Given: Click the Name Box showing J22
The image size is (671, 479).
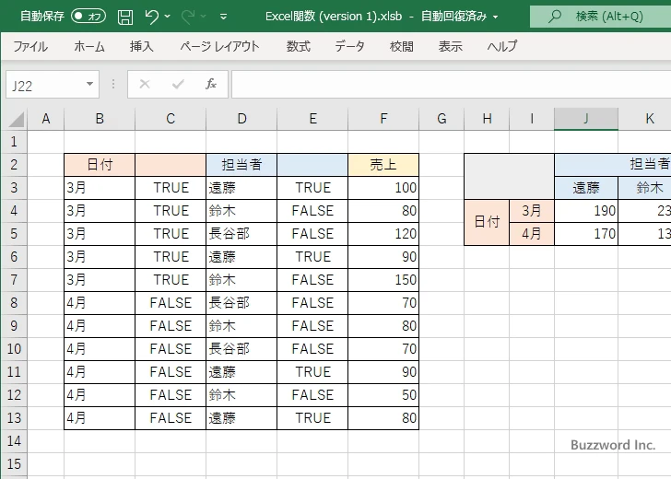Looking at the screenshot, I should tap(44, 85).
